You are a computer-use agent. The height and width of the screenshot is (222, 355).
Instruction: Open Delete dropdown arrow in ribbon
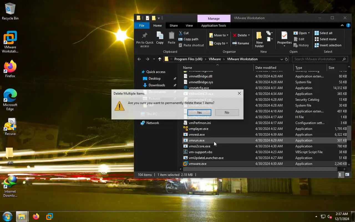click(249, 35)
